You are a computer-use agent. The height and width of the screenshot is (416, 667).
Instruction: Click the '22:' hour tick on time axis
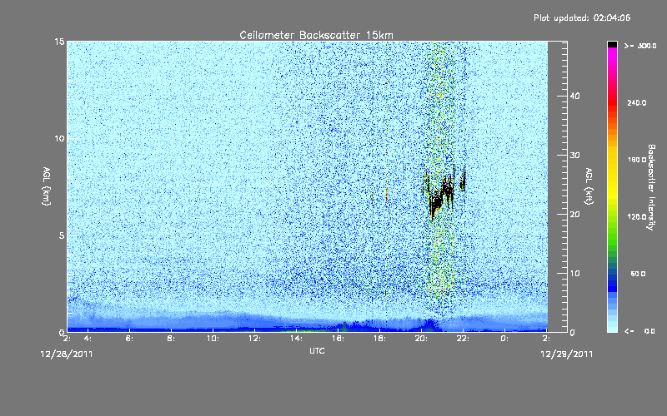tap(463, 339)
